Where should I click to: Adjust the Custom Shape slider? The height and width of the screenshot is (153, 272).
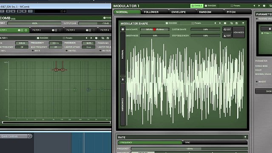pos(205,29)
